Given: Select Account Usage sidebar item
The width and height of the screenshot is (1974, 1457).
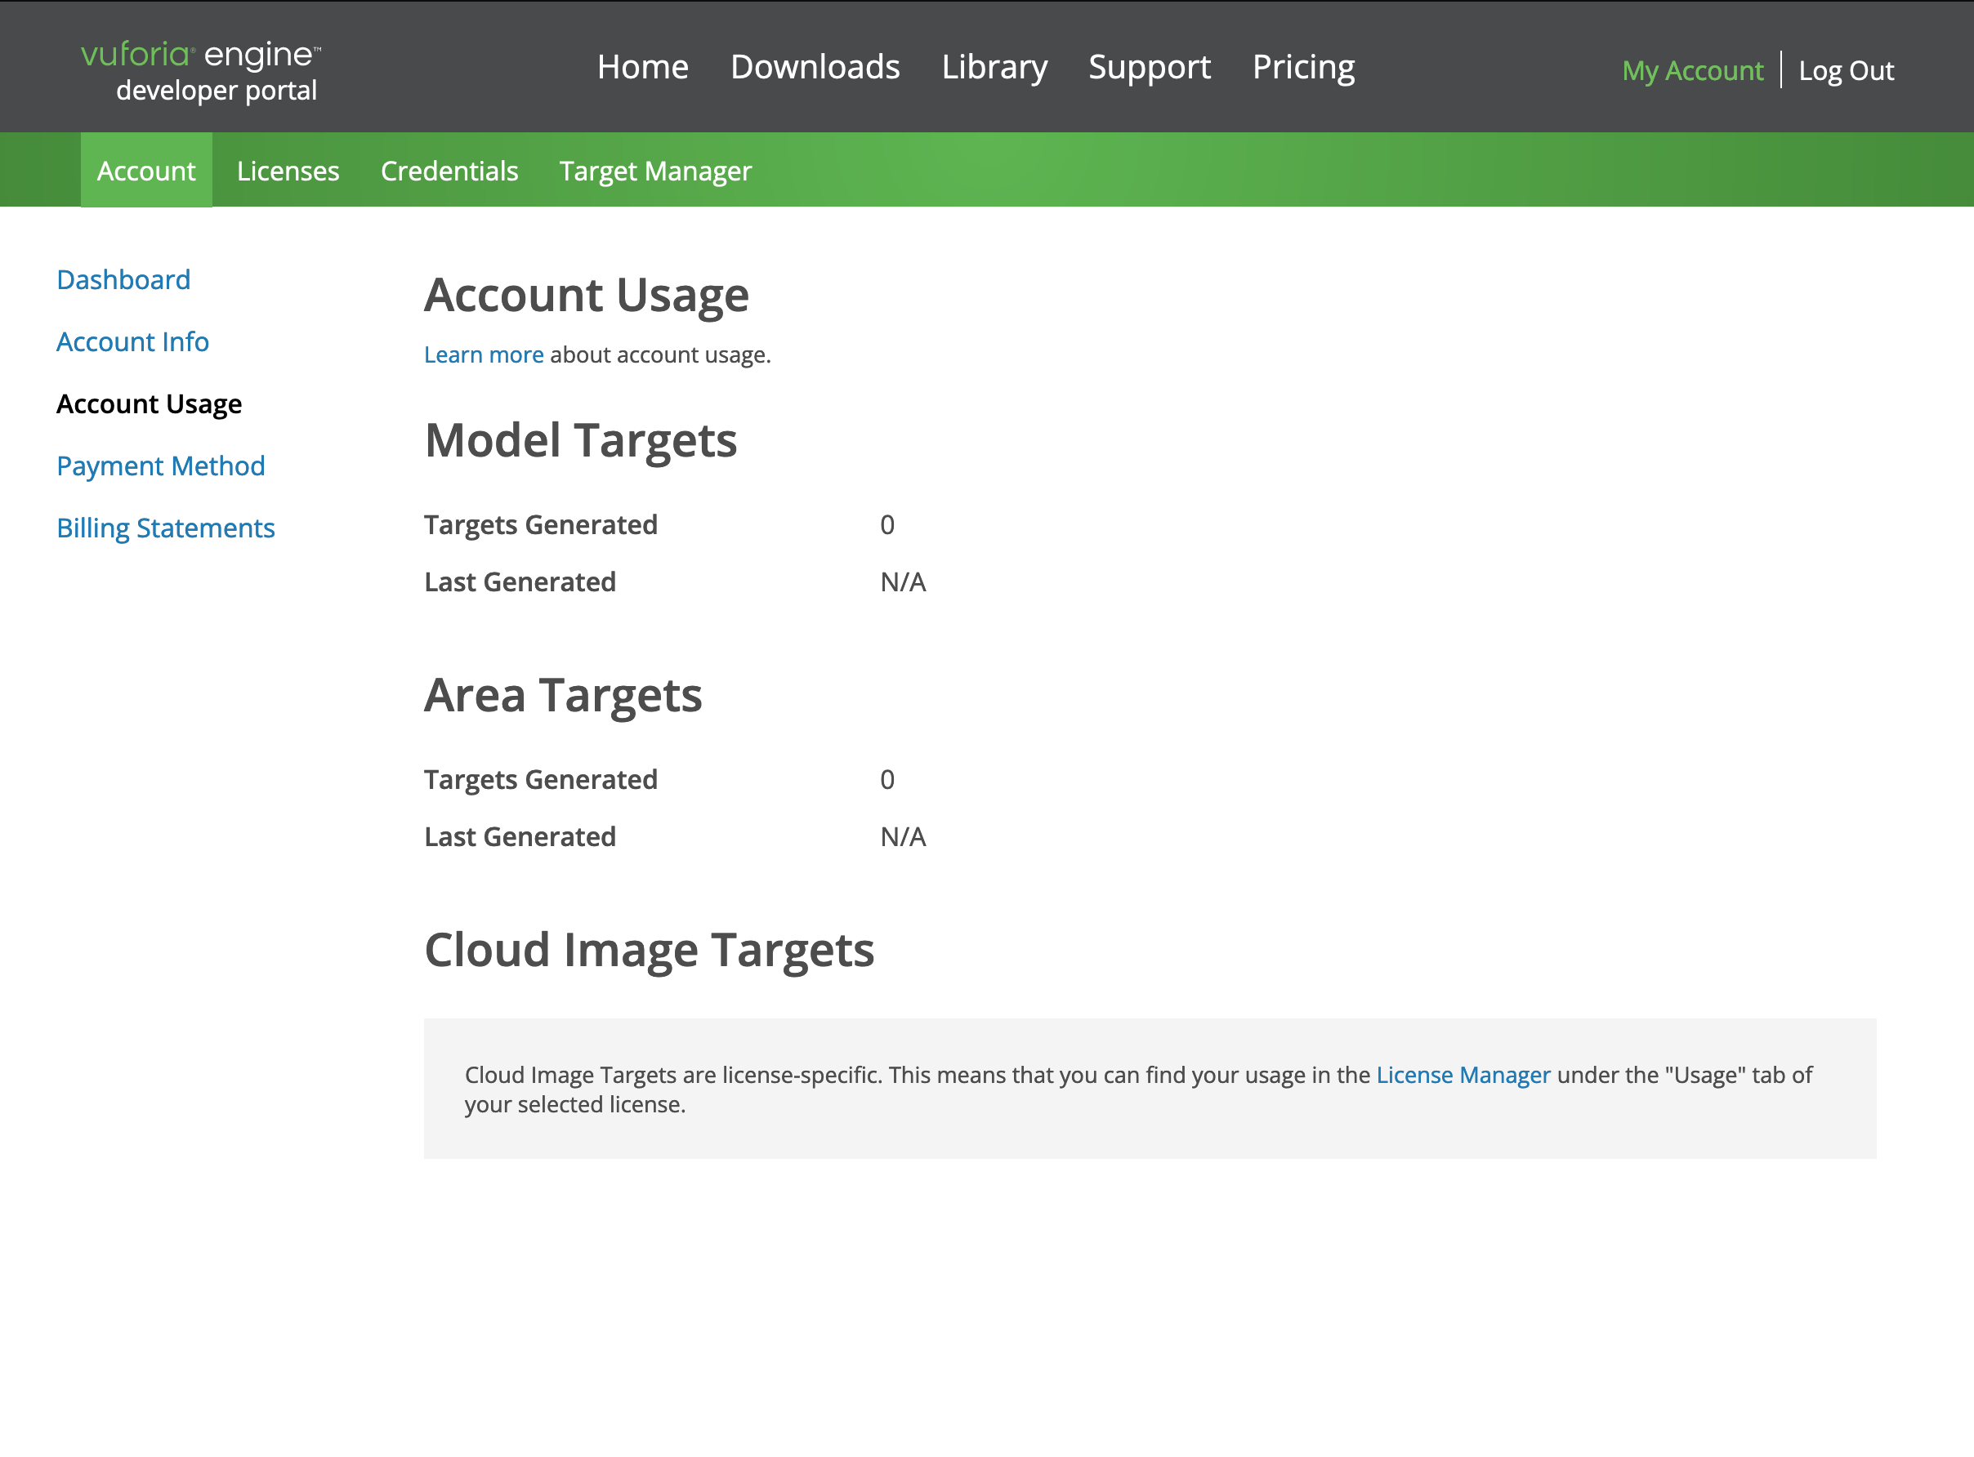Looking at the screenshot, I should point(149,403).
